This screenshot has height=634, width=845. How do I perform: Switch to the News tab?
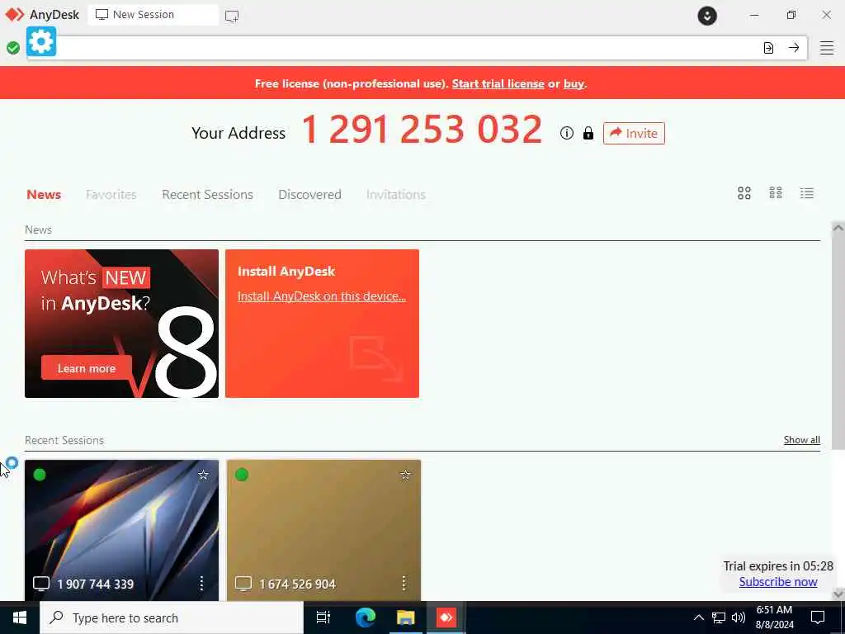[44, 195]
